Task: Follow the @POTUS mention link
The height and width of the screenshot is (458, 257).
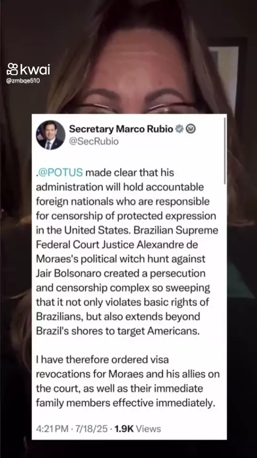Action: (x=61, y=173)
